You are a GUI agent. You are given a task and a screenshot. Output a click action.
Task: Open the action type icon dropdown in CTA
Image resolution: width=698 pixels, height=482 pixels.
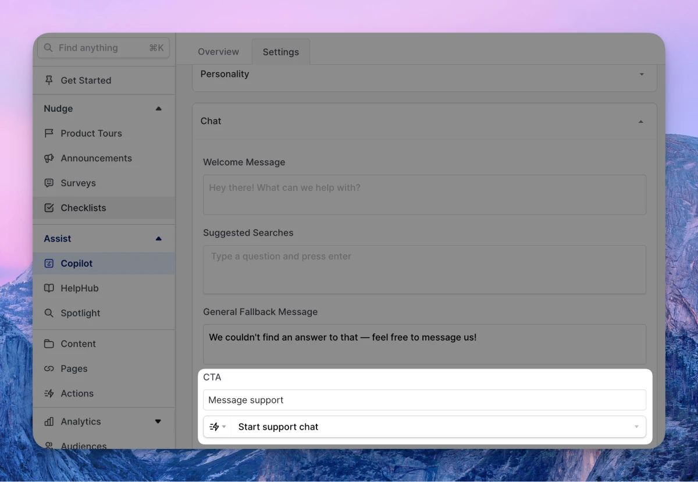pos(218,427)
